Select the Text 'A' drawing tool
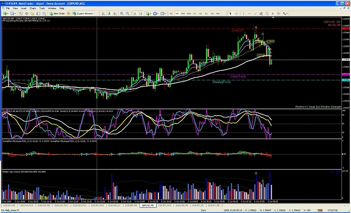 point(272,13)
